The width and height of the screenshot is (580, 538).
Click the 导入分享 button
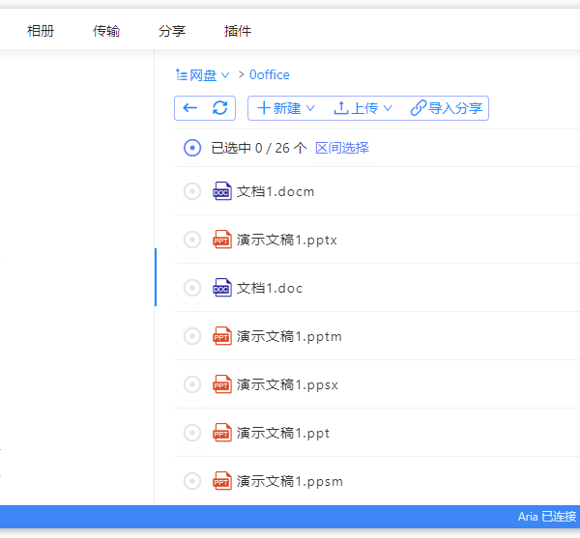[x=447, y=108]
